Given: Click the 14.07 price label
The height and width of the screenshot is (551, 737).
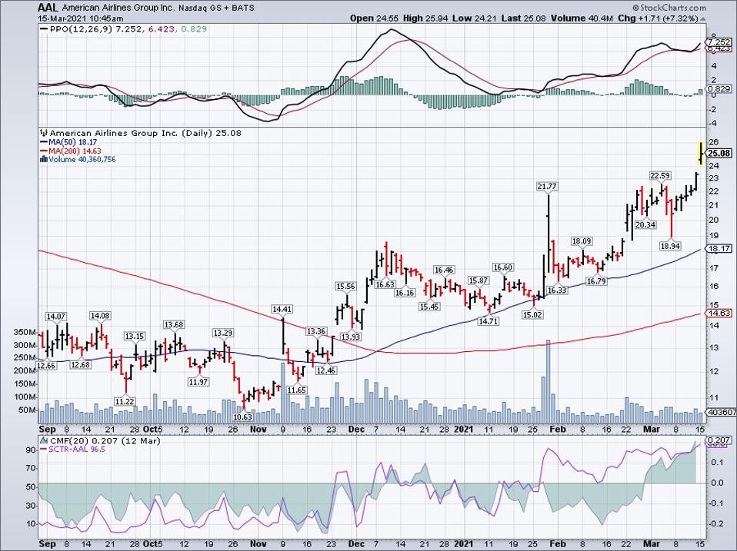Looking at the screenshot, I should tap(56, 317).
